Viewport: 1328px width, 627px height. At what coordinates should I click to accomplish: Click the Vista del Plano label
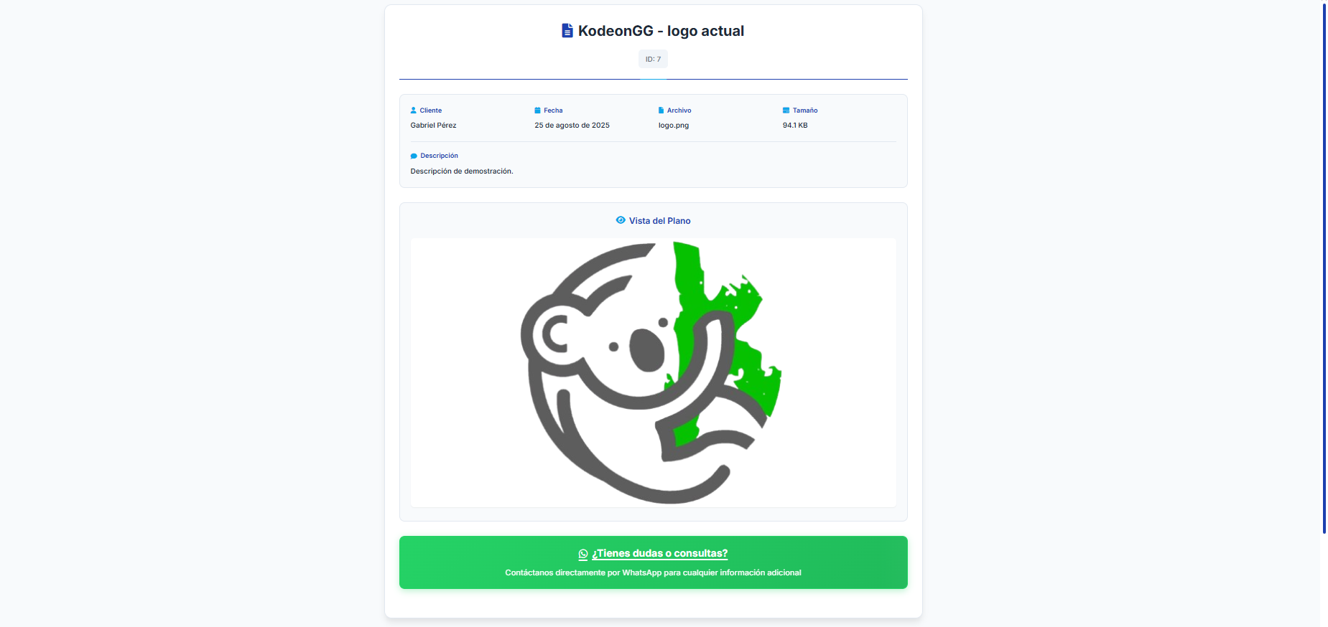(x=660, y=221)
